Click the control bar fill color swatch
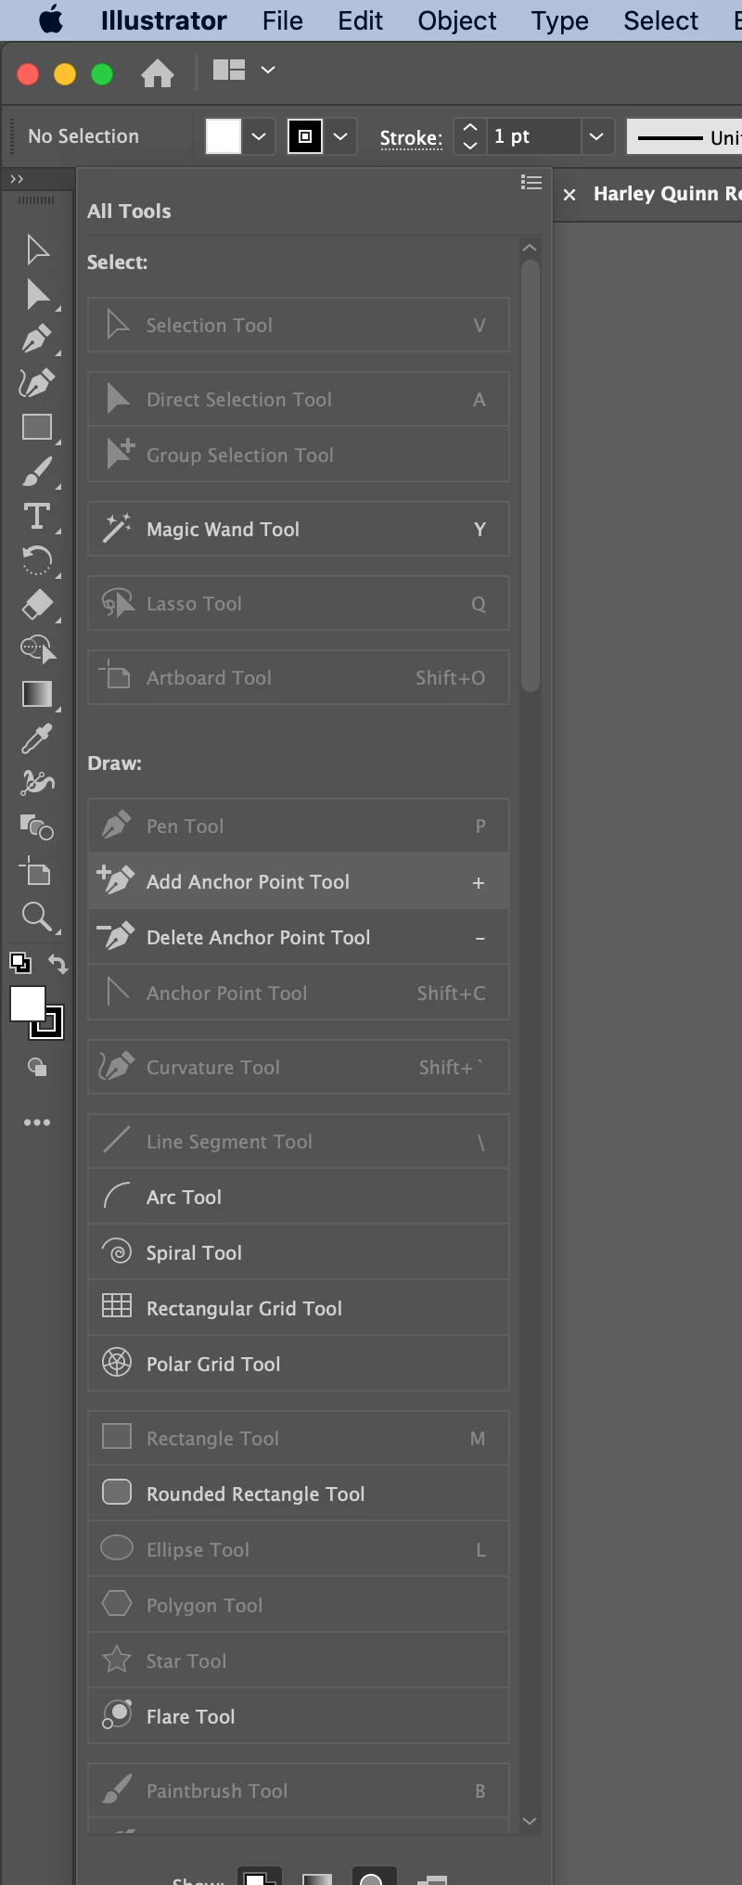742x1885 pixels. pyautogui.click(x=224, y=136)
